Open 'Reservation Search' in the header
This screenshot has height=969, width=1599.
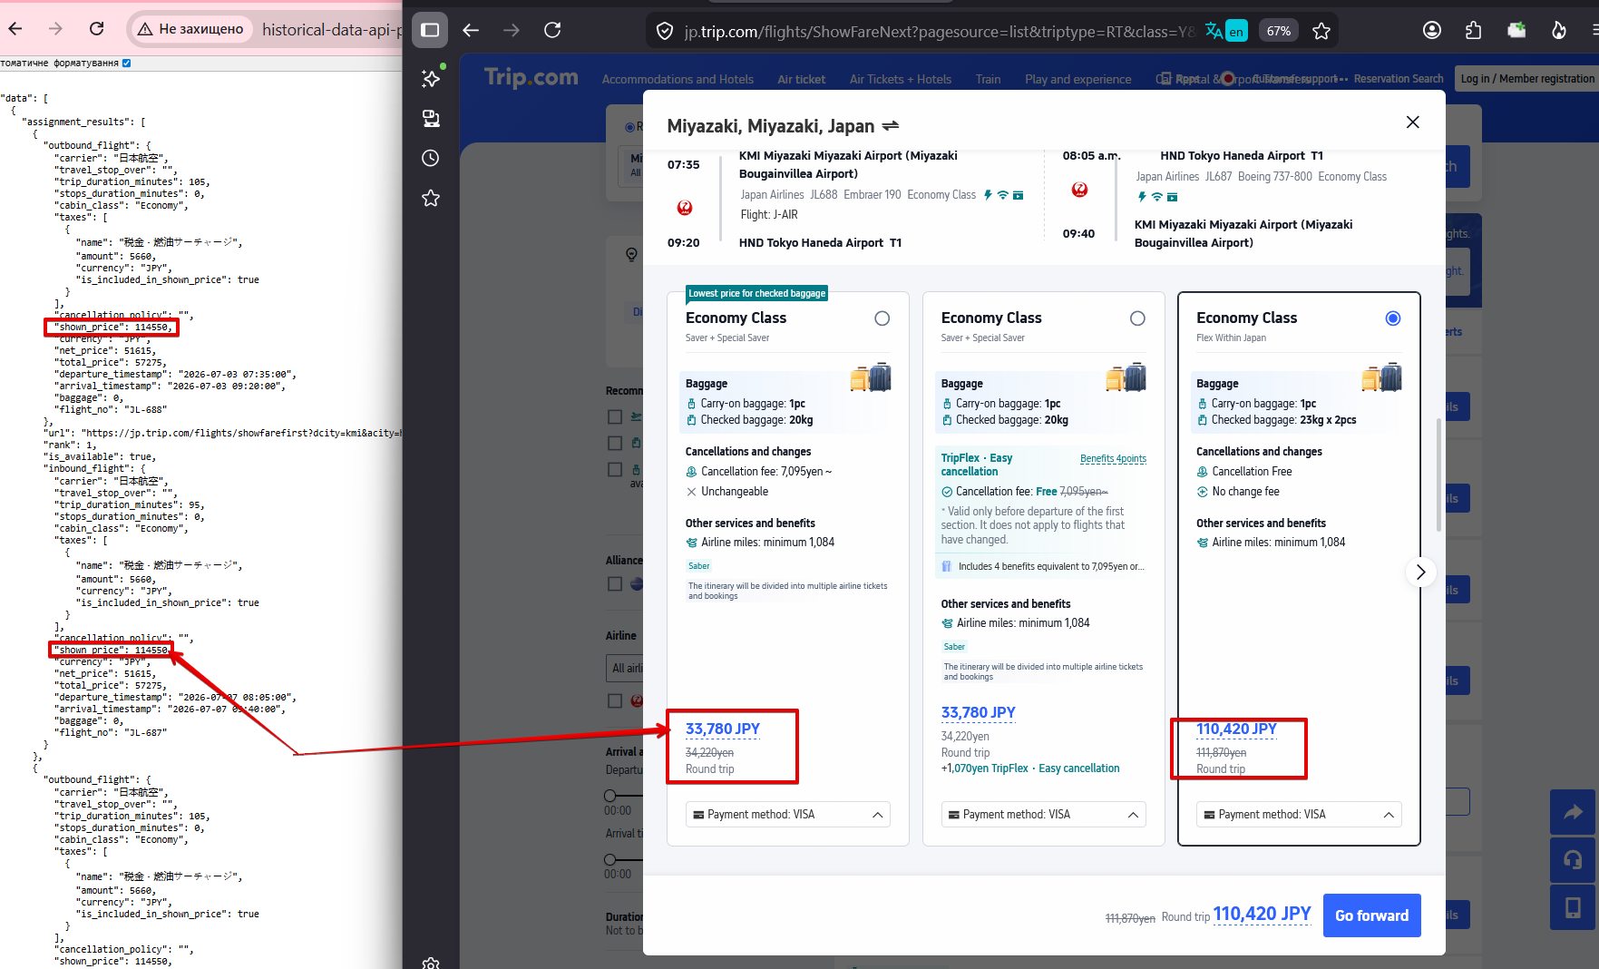coord(1399,79)
